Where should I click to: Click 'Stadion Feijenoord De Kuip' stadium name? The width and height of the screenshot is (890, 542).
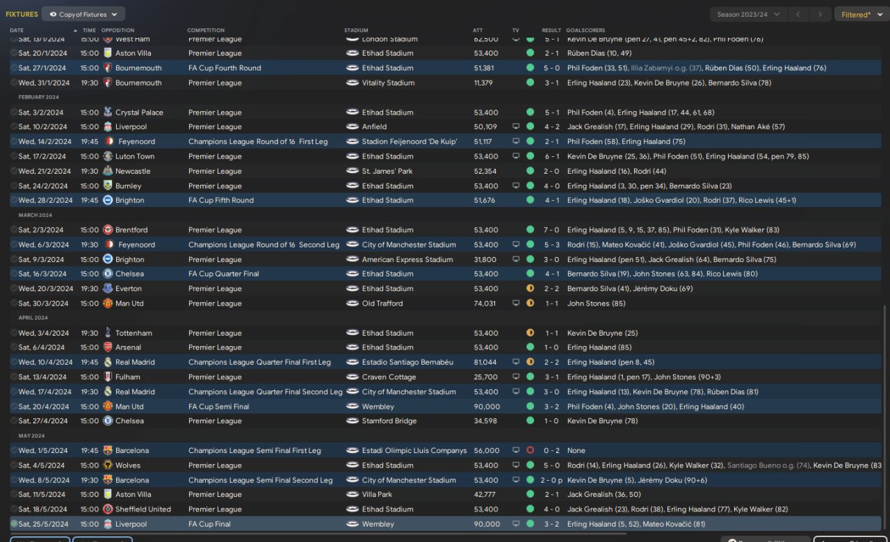[x=410, y=142]
